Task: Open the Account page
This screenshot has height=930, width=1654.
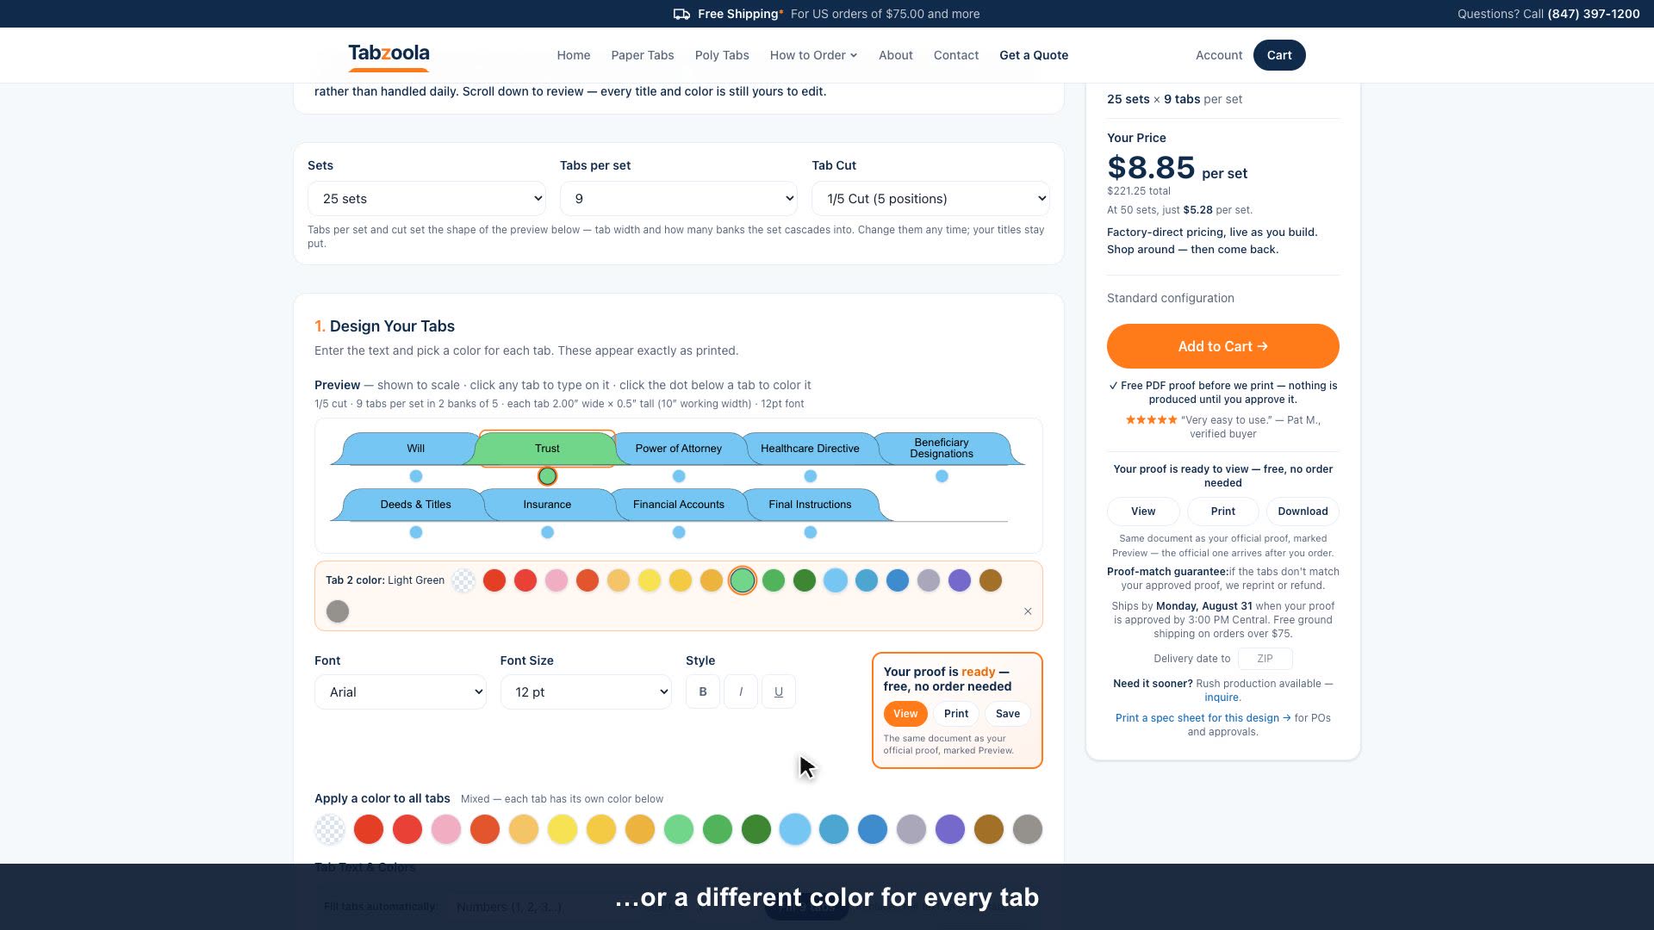Action: pyautogui.click(x=1219, y=55)
